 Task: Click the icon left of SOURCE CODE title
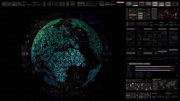(x=128, y=64)
